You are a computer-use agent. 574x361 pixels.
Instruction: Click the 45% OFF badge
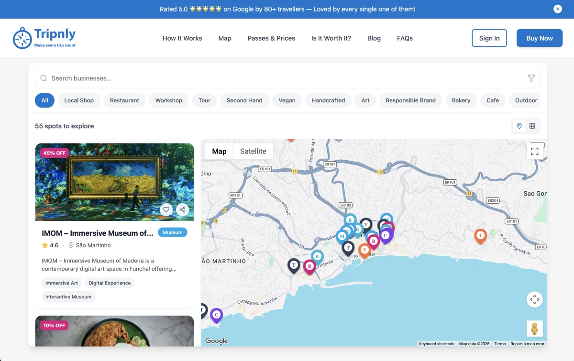[x=55, y=153]
